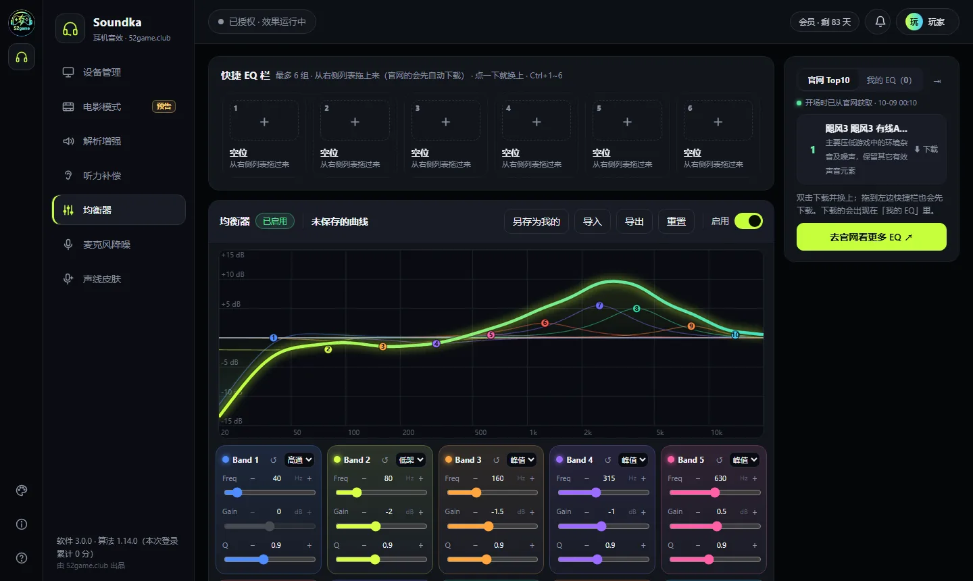Screen dimensions: 973x581
Task: Click the 52game logo in the left rail
Action: point(22,22)
